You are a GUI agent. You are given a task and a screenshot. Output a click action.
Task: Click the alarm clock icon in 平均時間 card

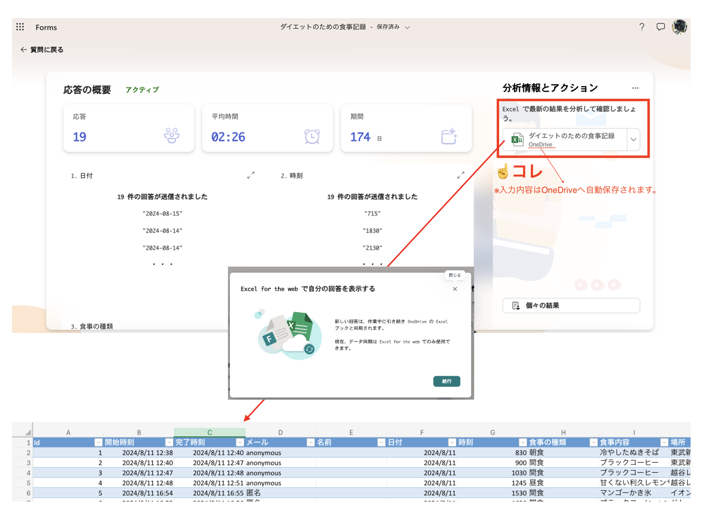click(312, 136)
